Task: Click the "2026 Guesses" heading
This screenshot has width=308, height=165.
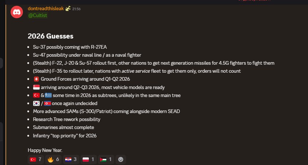Action: [x=51, y=36]
